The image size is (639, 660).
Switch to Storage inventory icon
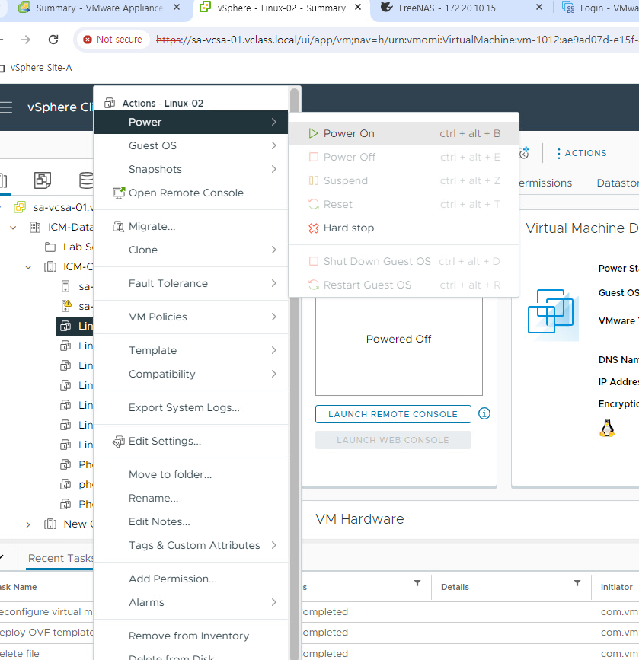pos(86,180)
